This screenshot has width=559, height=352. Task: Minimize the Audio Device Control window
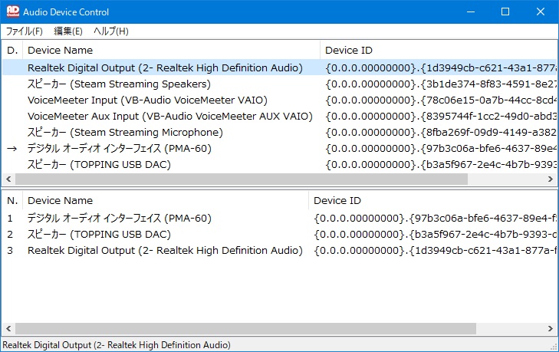click(471, 12)
